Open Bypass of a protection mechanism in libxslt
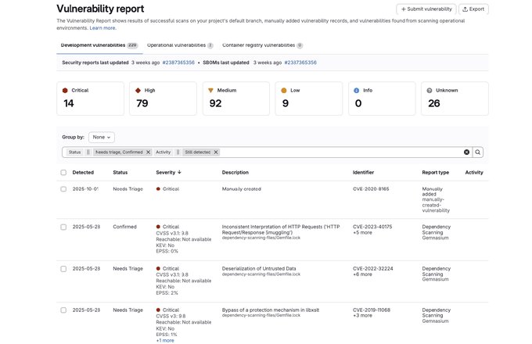Screen dimensions: 532x344 [271, 310]
